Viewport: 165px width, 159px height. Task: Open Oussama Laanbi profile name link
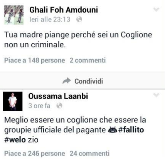pyautogui.click(x=58, y=96)
